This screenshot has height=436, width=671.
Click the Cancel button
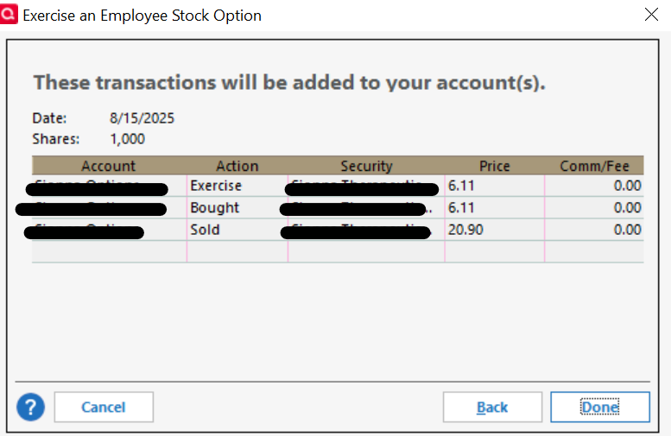click(104, 407)
